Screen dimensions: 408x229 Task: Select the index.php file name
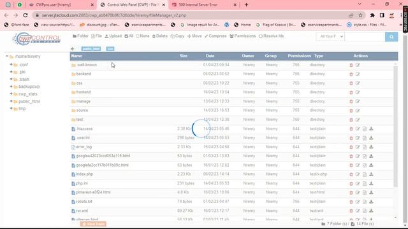pyautogui.click(x=85, y=174)
